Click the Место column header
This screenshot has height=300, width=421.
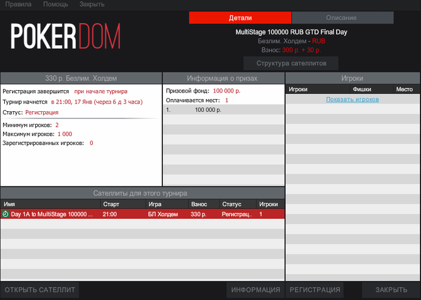tap(407, 90)
